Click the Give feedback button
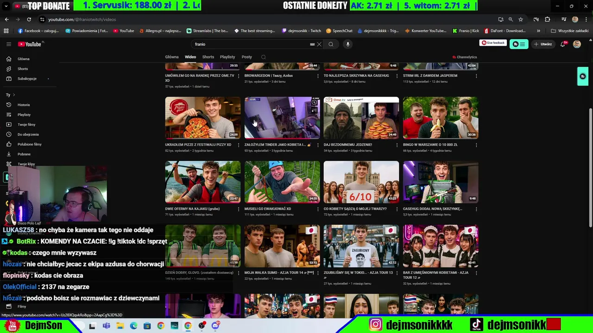 tap(493, 43)
